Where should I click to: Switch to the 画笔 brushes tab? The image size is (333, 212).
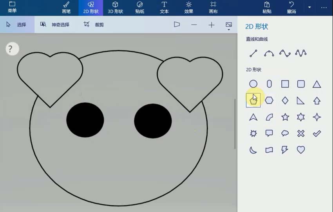66,8
